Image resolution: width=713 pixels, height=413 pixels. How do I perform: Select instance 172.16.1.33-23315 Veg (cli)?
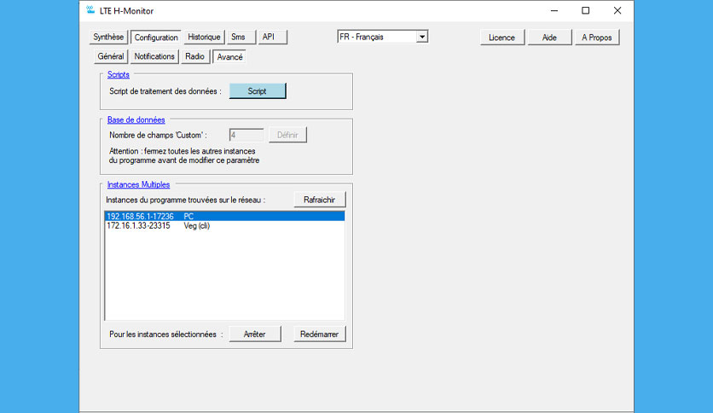click(224, 226)
